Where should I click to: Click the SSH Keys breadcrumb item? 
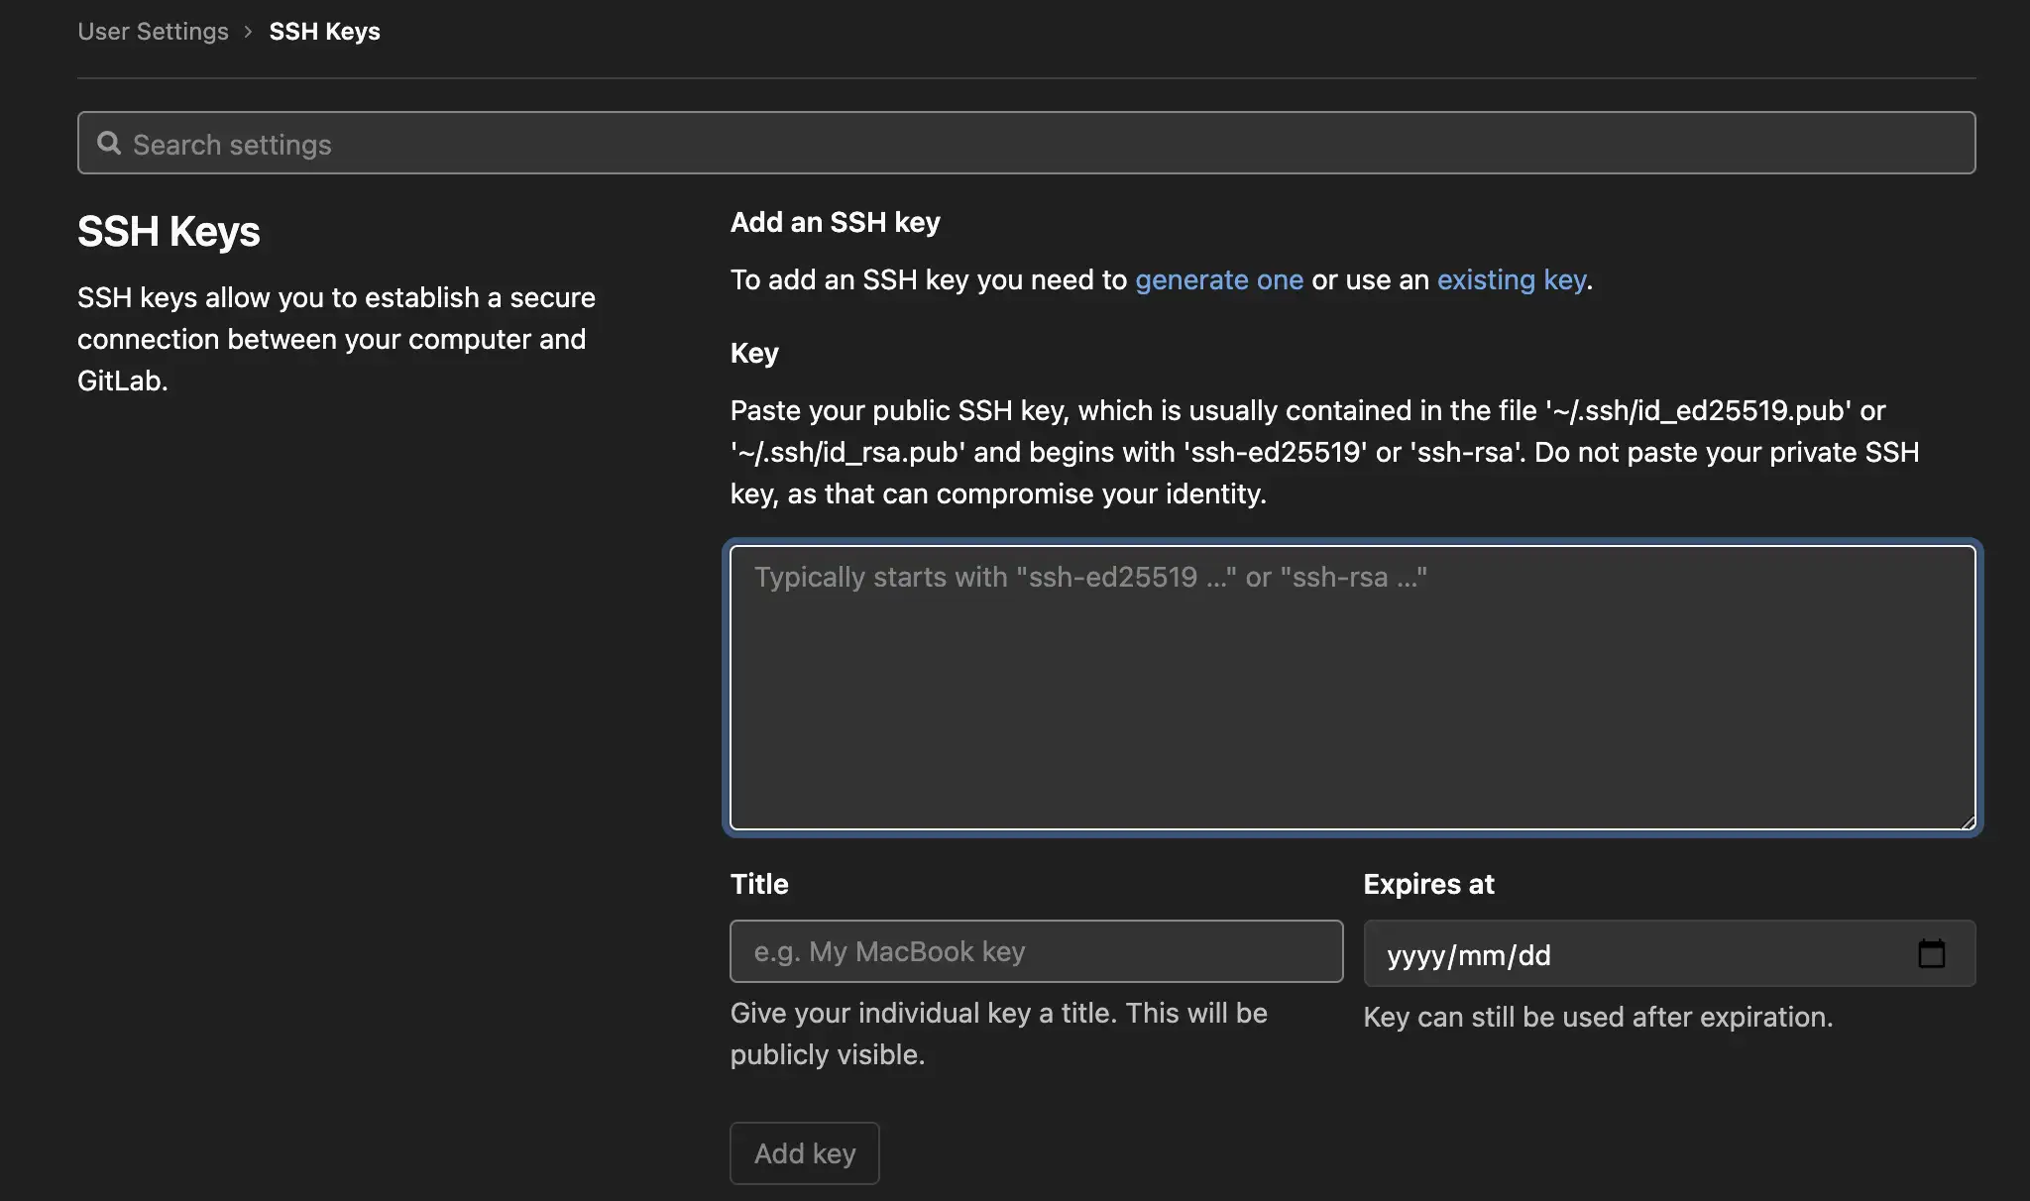(x=324, y=32)
